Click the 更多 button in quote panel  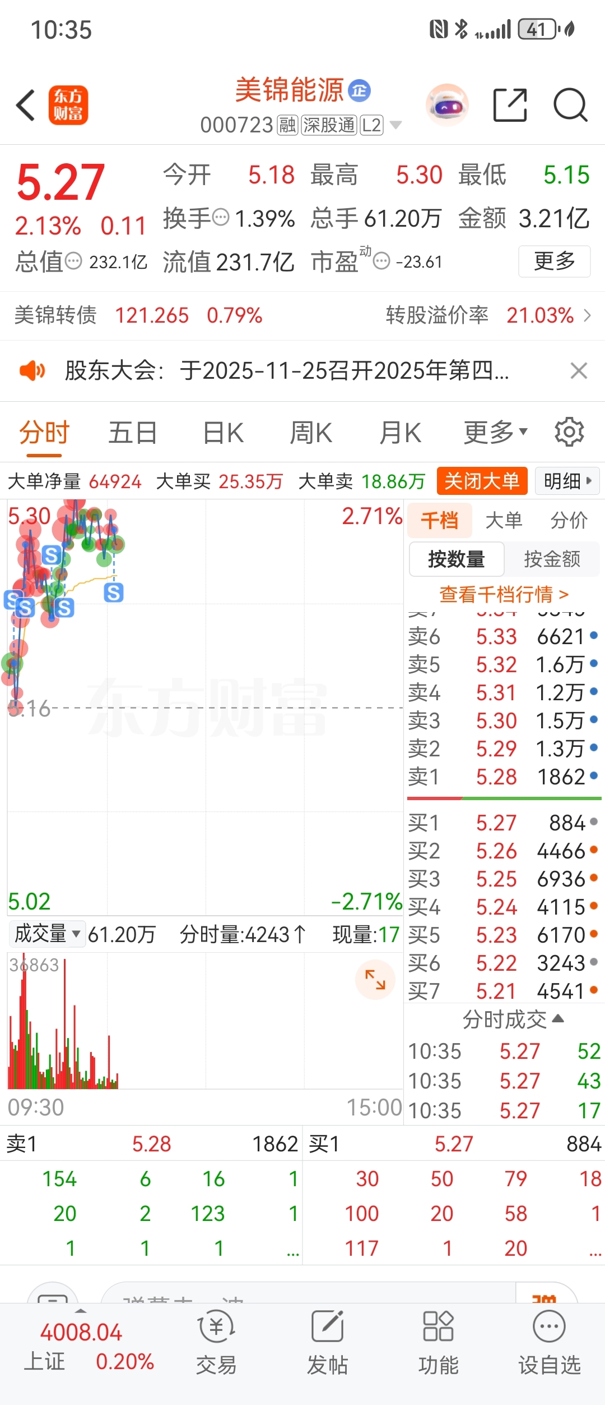[555, 261]
